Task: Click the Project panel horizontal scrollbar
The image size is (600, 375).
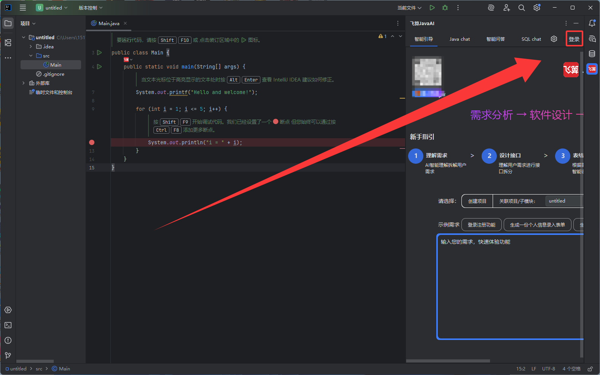Action: pos(35,361)
